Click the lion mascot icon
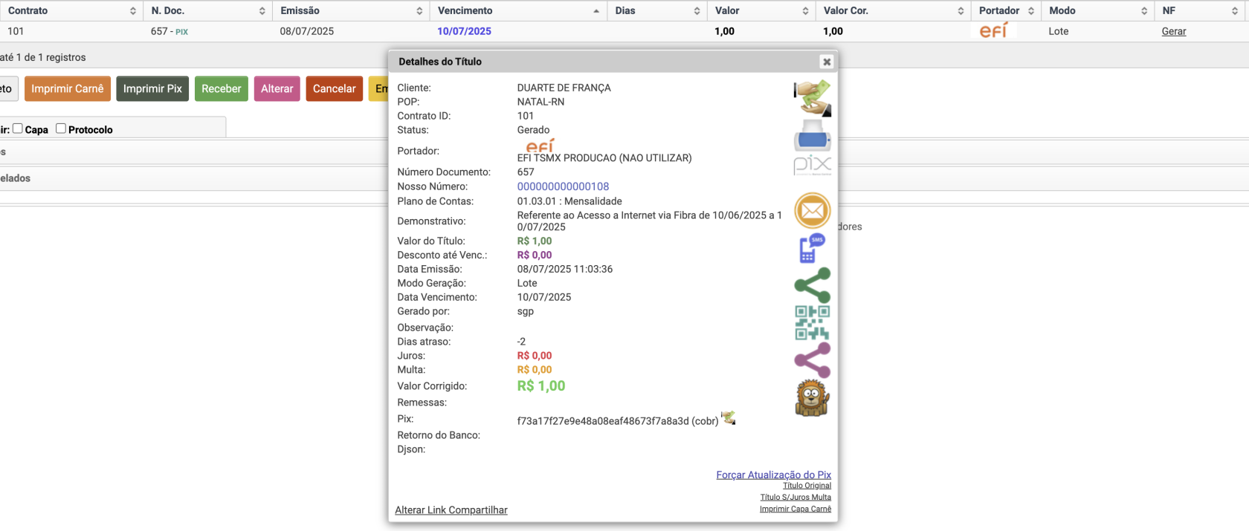This screenshot has height=531, width=1249. coord(812,398)
